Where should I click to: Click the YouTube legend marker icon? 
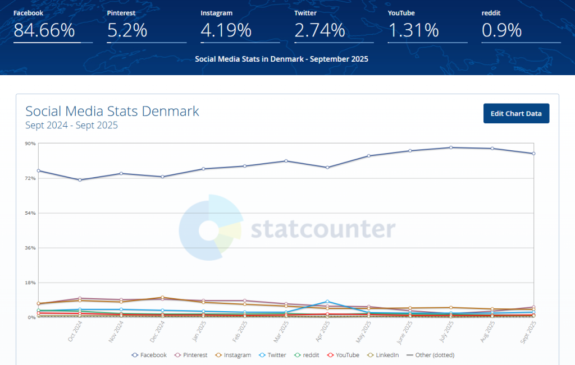331,355
